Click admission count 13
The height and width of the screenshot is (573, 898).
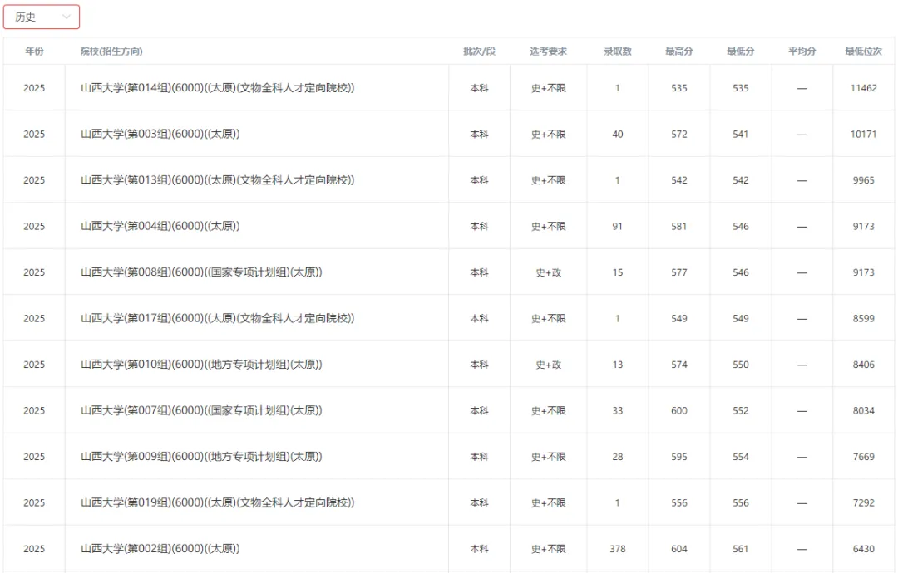pos(617,365)
